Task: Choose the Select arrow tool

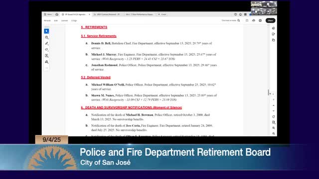Action: click(46, 31)
